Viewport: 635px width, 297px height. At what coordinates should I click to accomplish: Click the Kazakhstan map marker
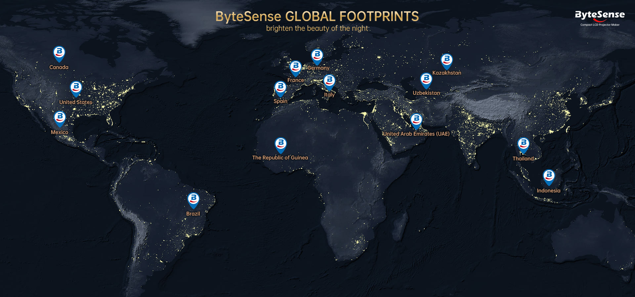[x=447, y=61]
